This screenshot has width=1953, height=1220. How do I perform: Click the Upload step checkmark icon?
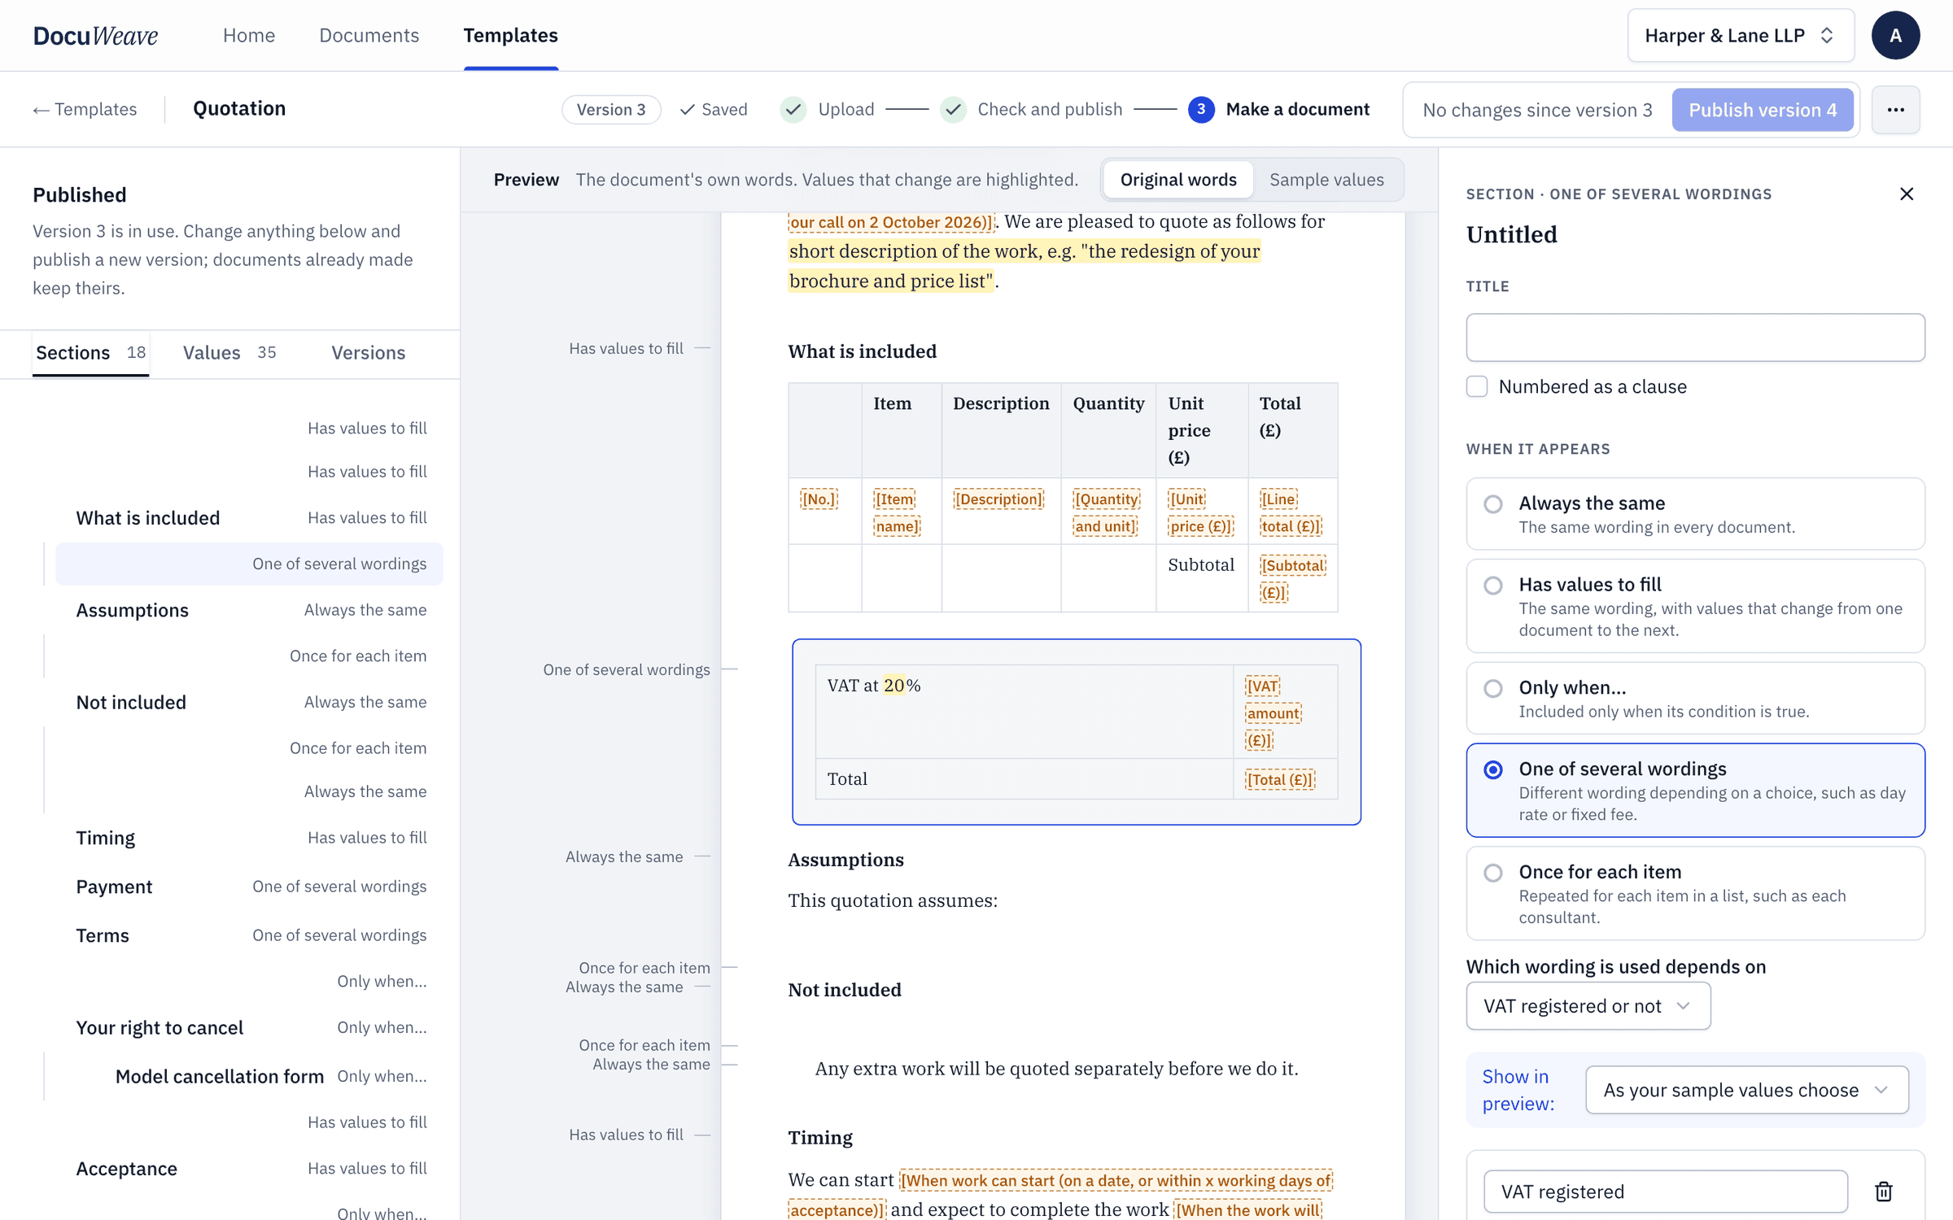click(x=793, y=110)
